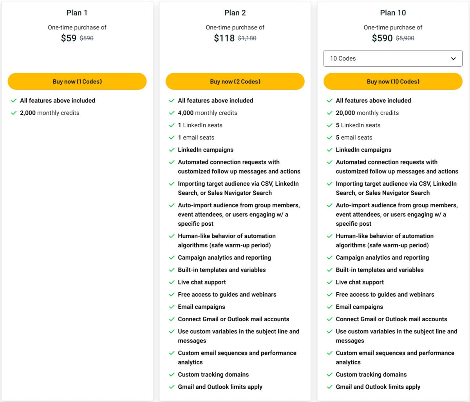Click Plan 1 All features above included checkmark
The image size is (470, 402).
(x=14, y=101)
